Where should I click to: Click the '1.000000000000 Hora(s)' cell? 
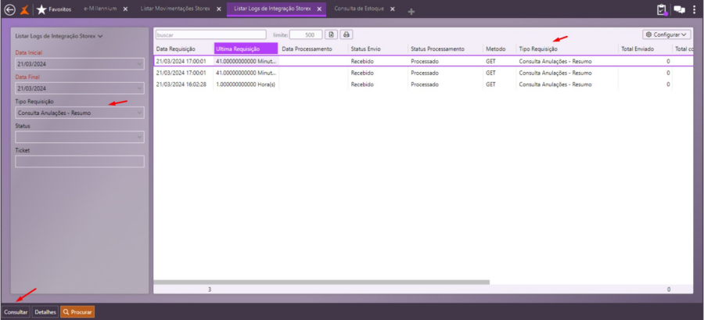pos(246,84)
